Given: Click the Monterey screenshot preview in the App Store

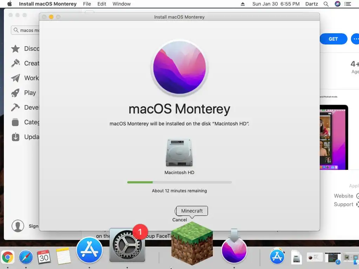Looking at the screenshot, I should pos(334,137).
